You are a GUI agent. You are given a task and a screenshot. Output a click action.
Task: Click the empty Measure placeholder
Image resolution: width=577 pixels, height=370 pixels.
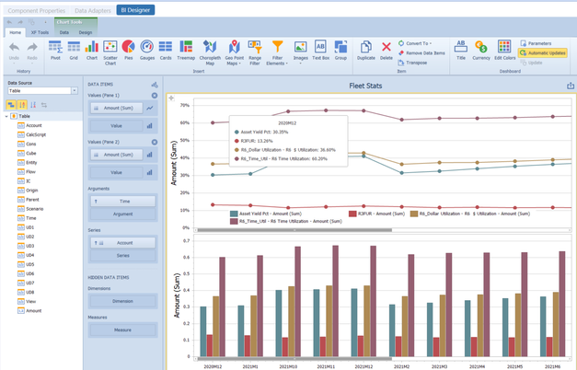[x=123, y=330]
